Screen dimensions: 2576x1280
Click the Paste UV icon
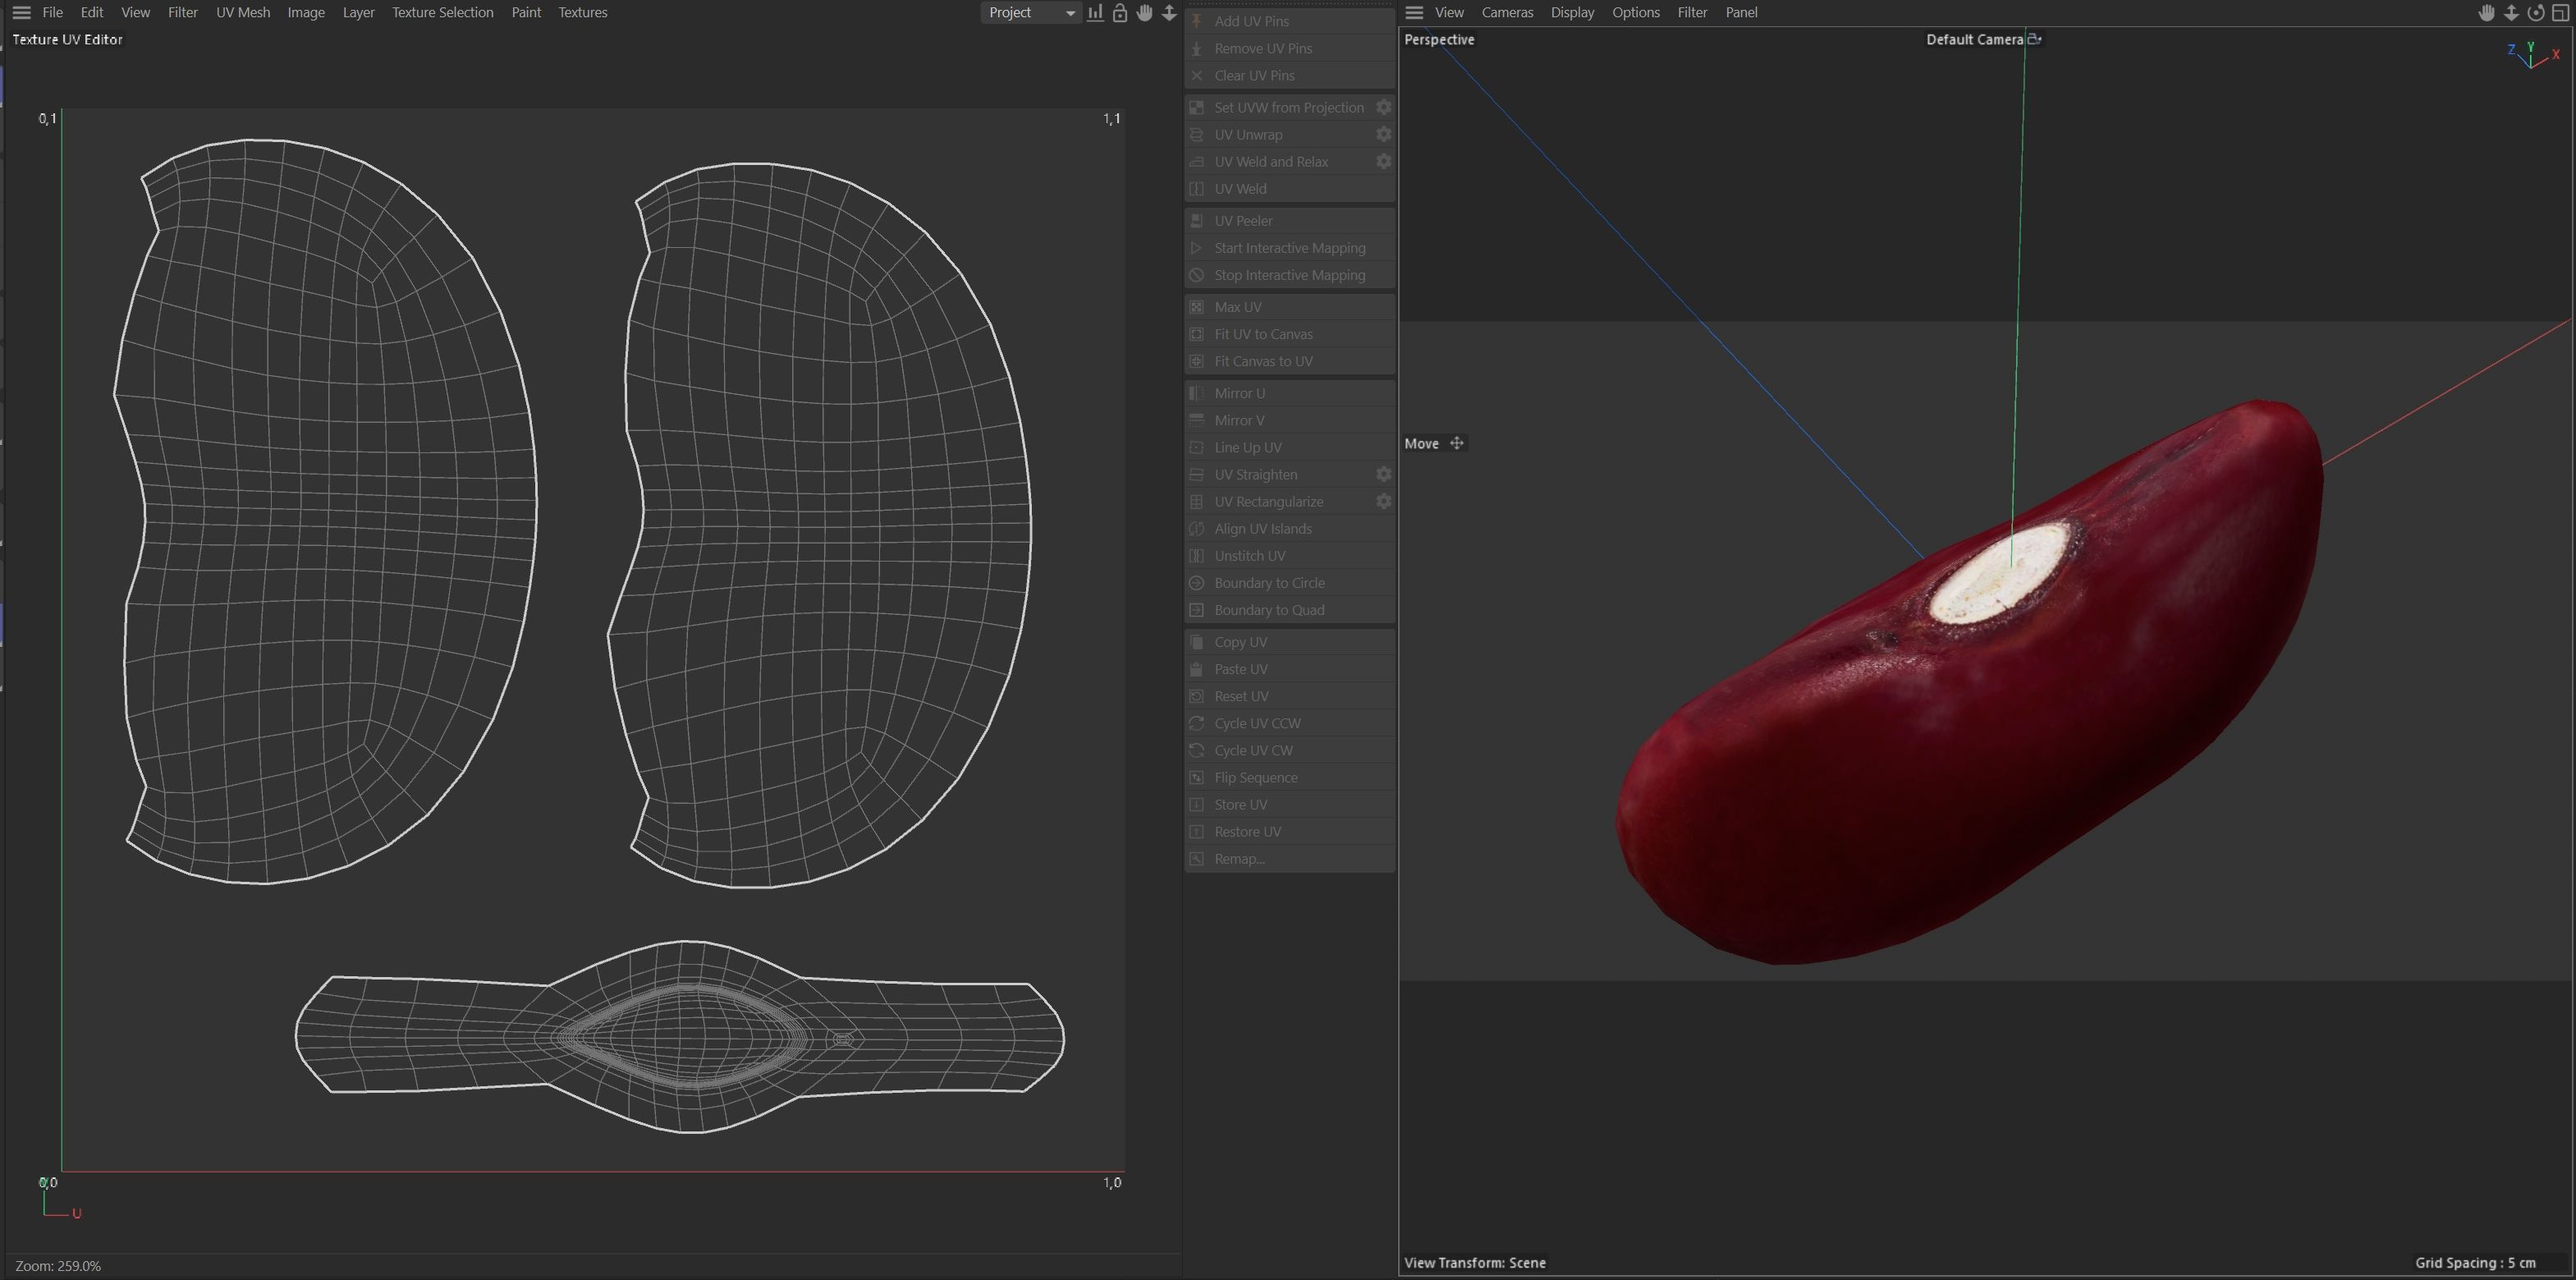[1197, 668]
